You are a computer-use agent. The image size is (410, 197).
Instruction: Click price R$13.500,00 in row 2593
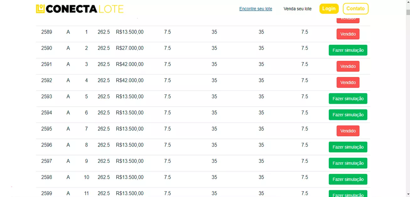pyautogui.click(x=130, y=97)
